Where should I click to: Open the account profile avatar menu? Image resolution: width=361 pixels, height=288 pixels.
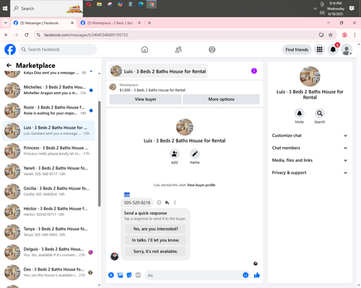347,50
